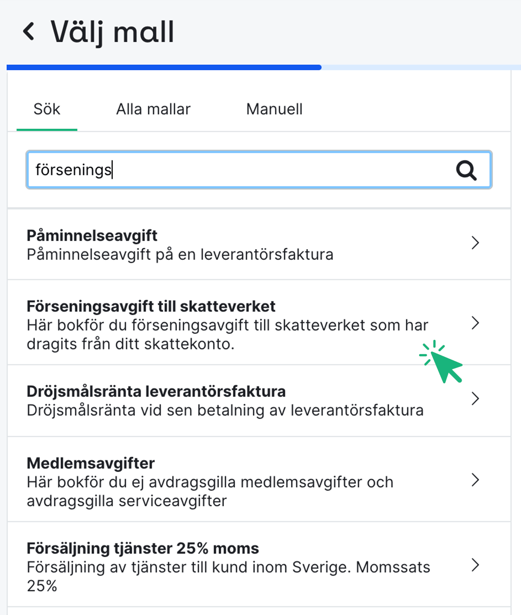Expand Förseningsavgift till skatteverket chevron arrow
Viewport: 521px width, 615px height.
(x=475, y=323)
